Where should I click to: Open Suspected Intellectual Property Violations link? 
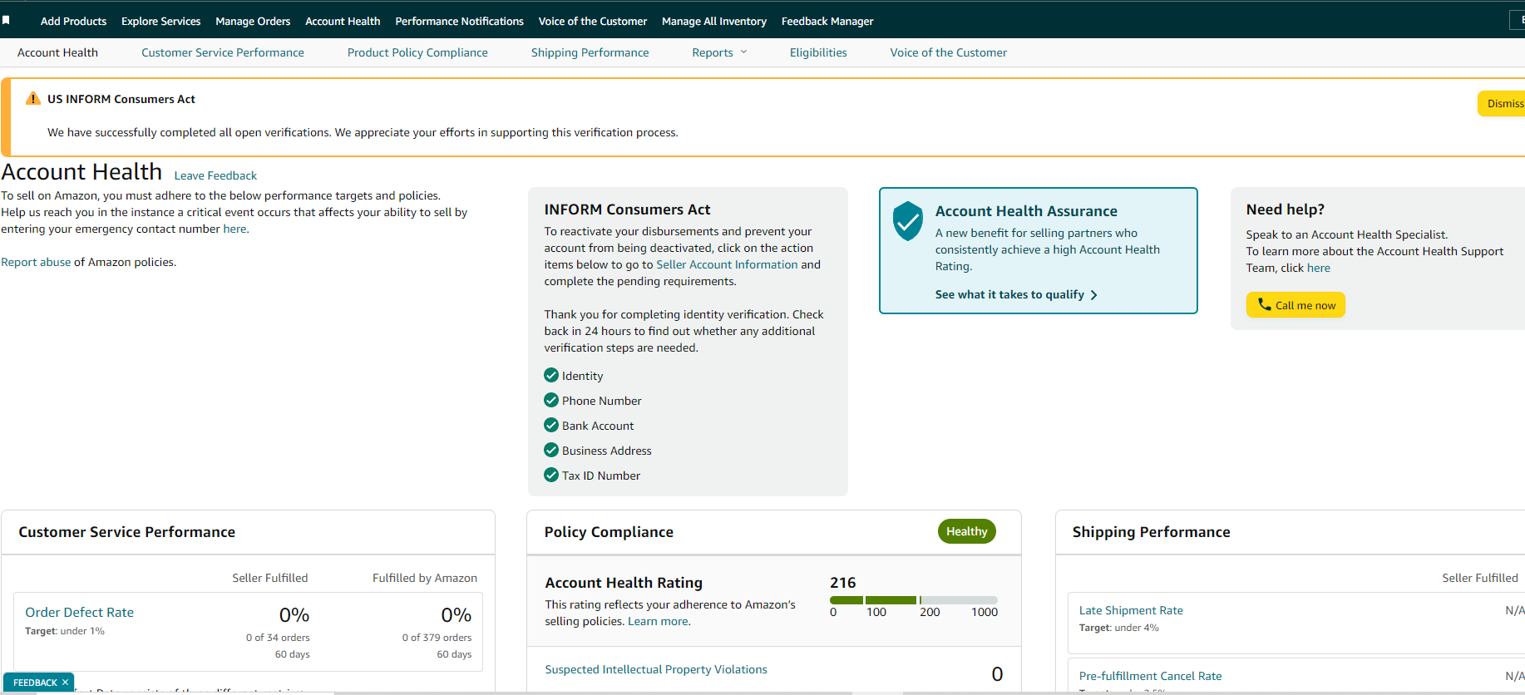coord(656,669)
